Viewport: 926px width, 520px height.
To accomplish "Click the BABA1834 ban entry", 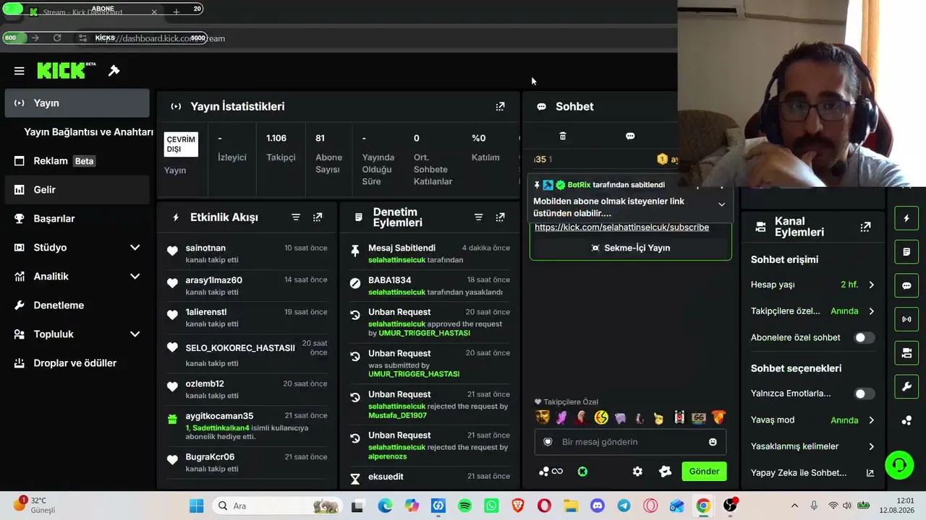I will [x=430, y=285].
